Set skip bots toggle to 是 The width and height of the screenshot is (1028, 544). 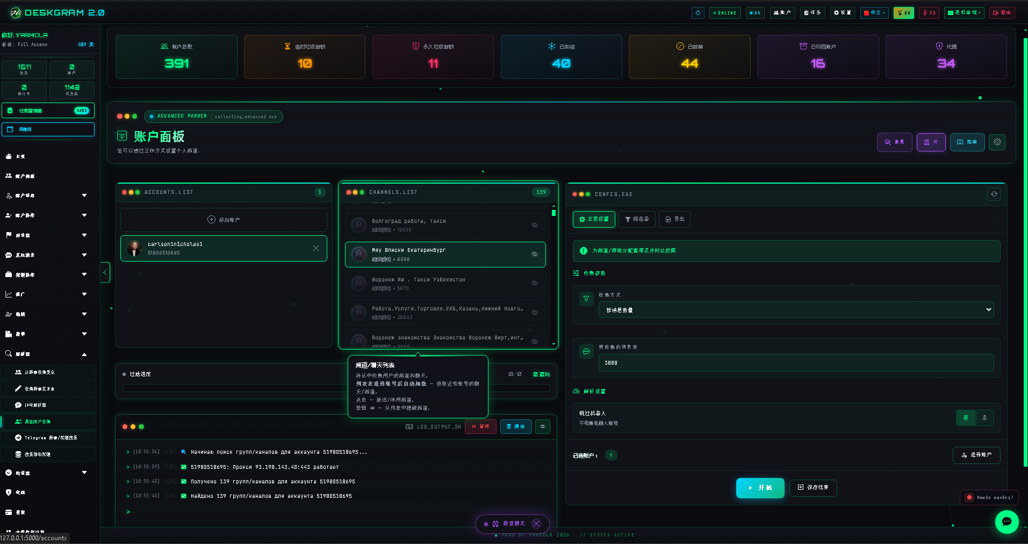pos(984,418)
